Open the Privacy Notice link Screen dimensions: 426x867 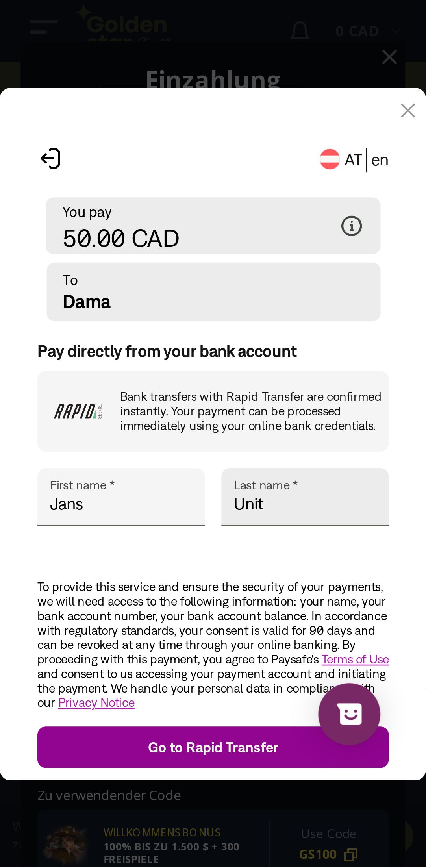pyautogui.click(x=96, y=703)
